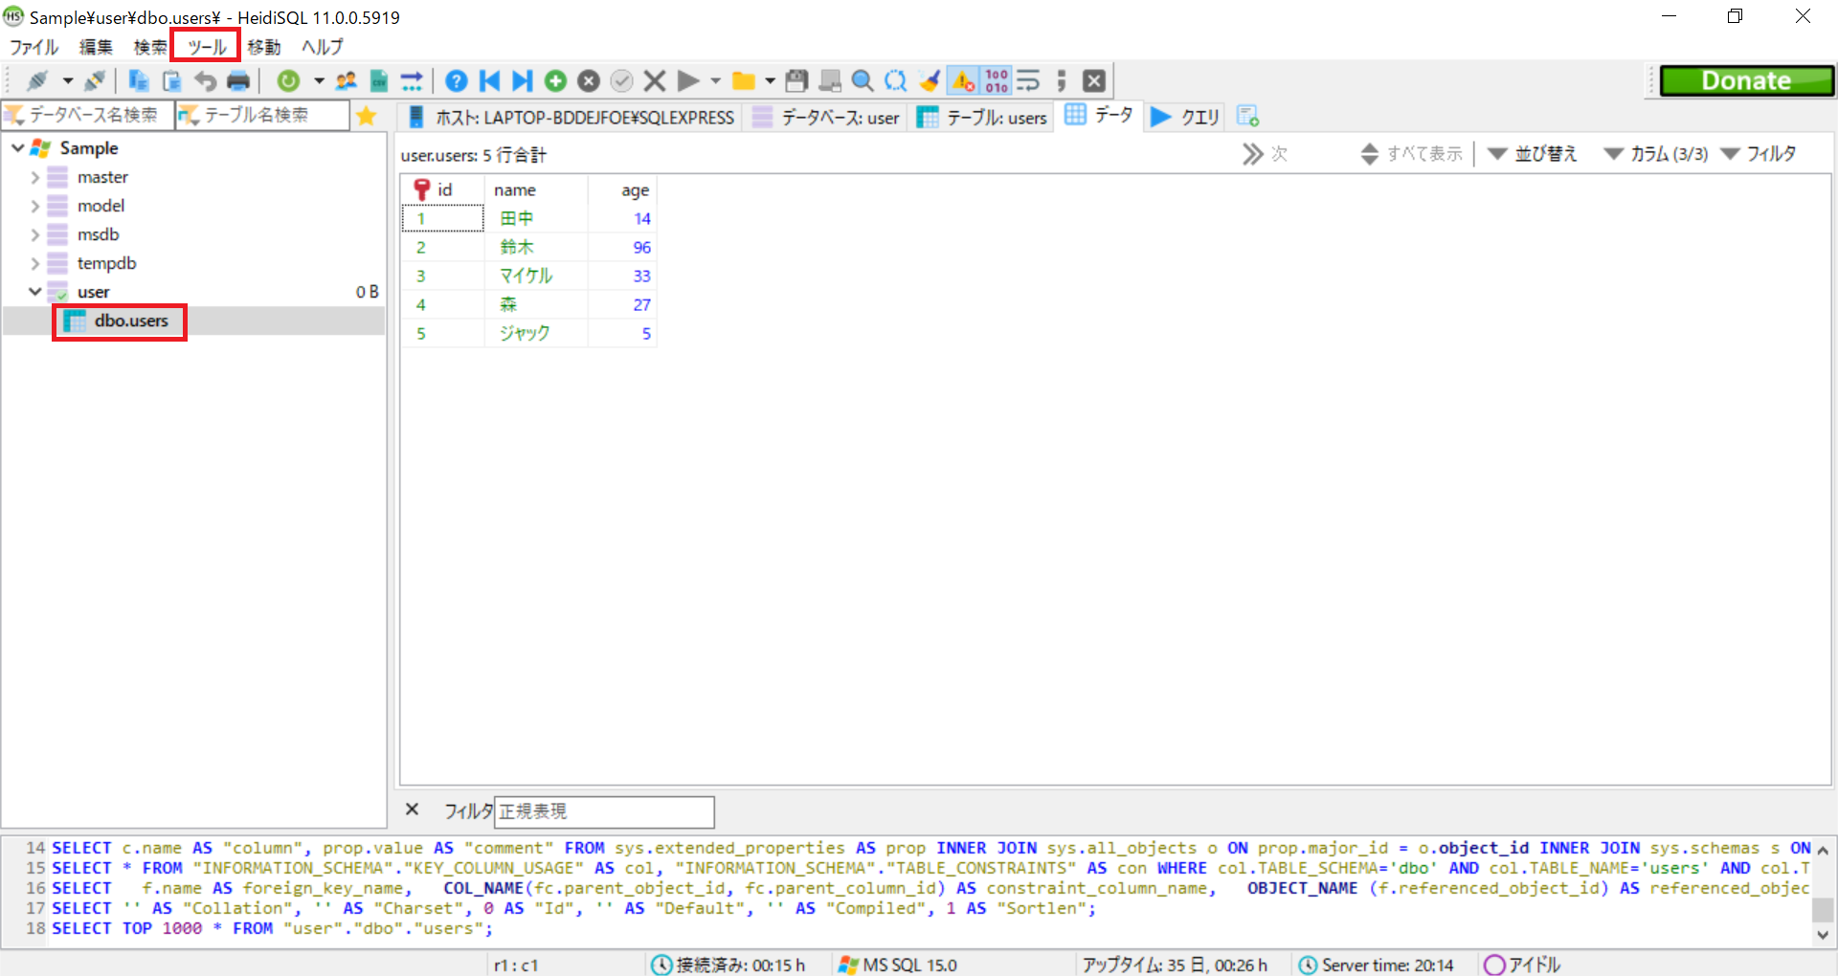The width and height of the screenshot is (1838, 976).
Task: Collapse the user database node
Action: (x=35, y=292)
